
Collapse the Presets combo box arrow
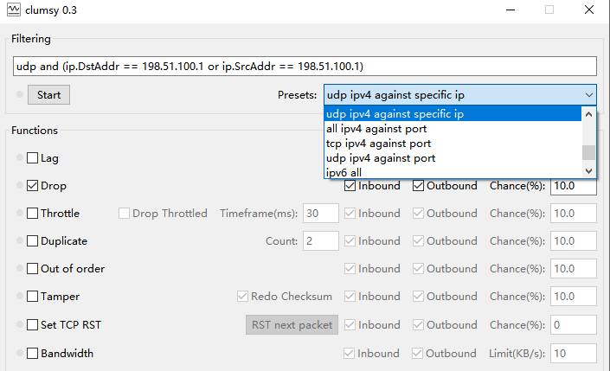[x=588, y=95]
